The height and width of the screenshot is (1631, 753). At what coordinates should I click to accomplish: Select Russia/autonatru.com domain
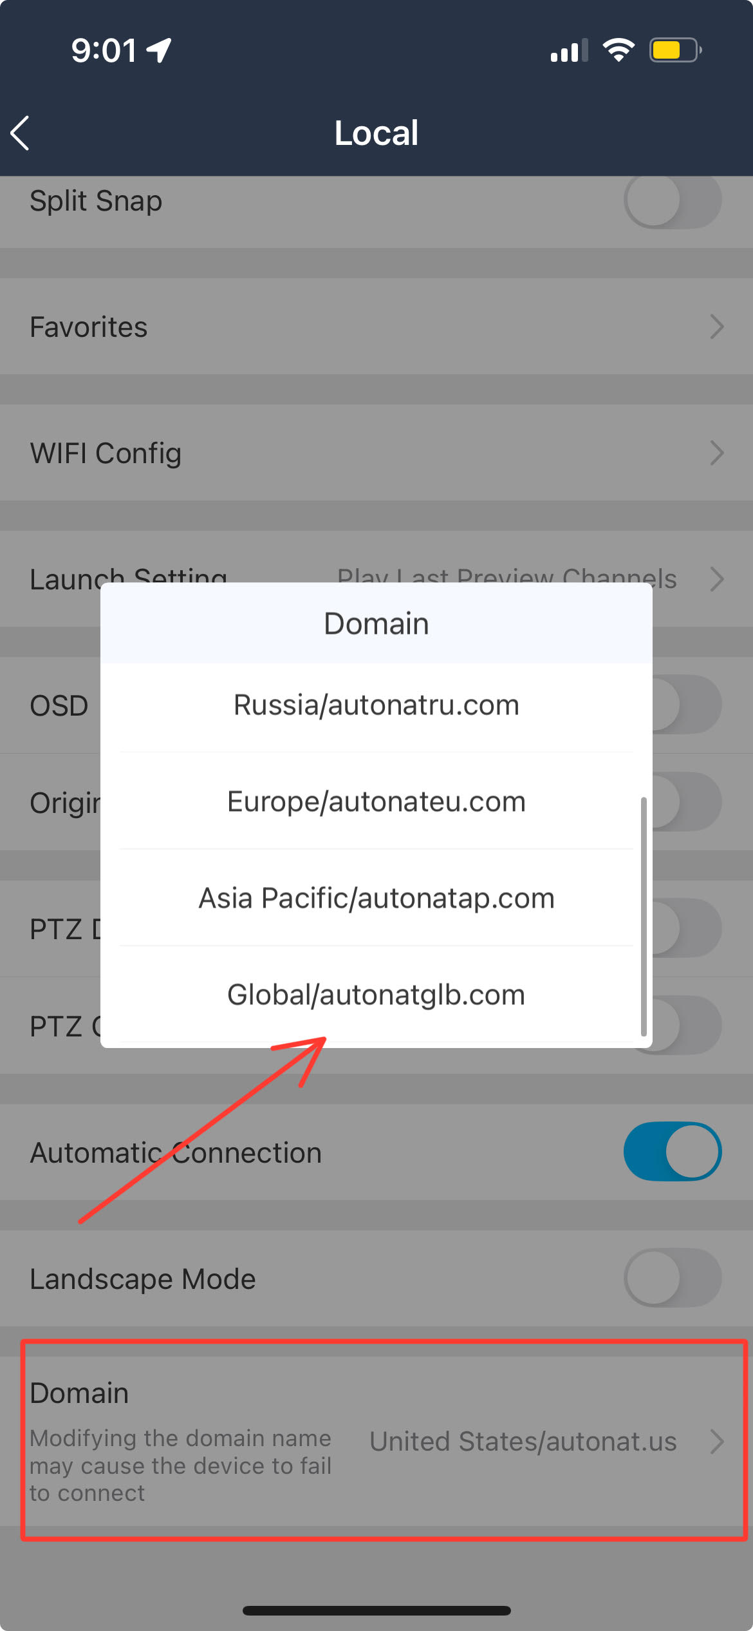tap(376, 705)
